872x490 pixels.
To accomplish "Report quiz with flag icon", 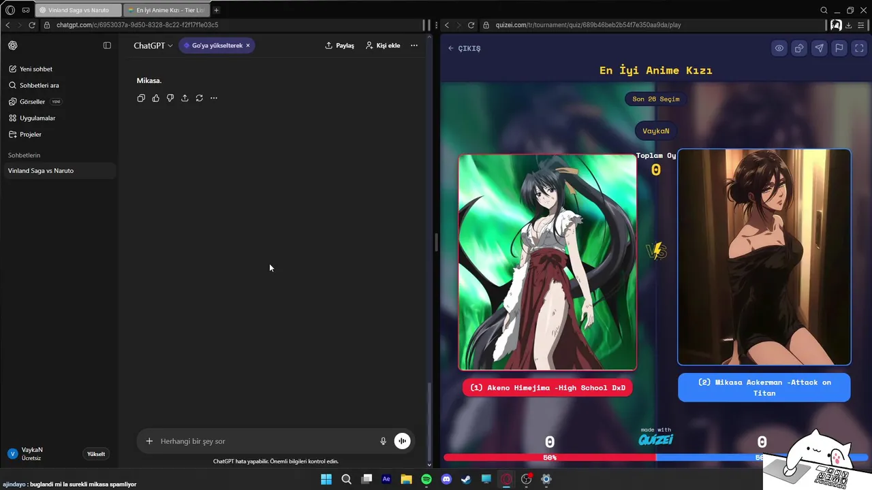I will [839, 48].
